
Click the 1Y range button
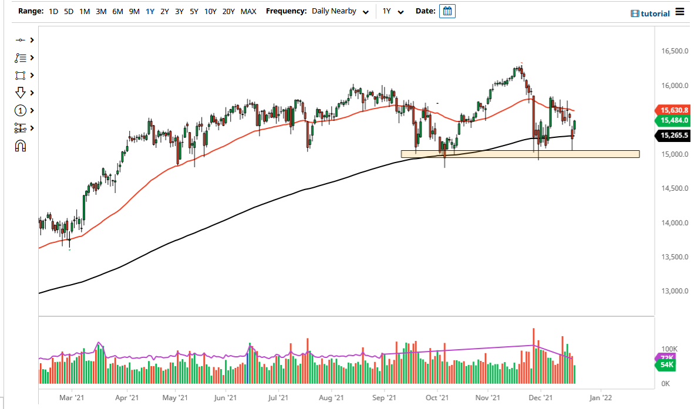[150, 11]
